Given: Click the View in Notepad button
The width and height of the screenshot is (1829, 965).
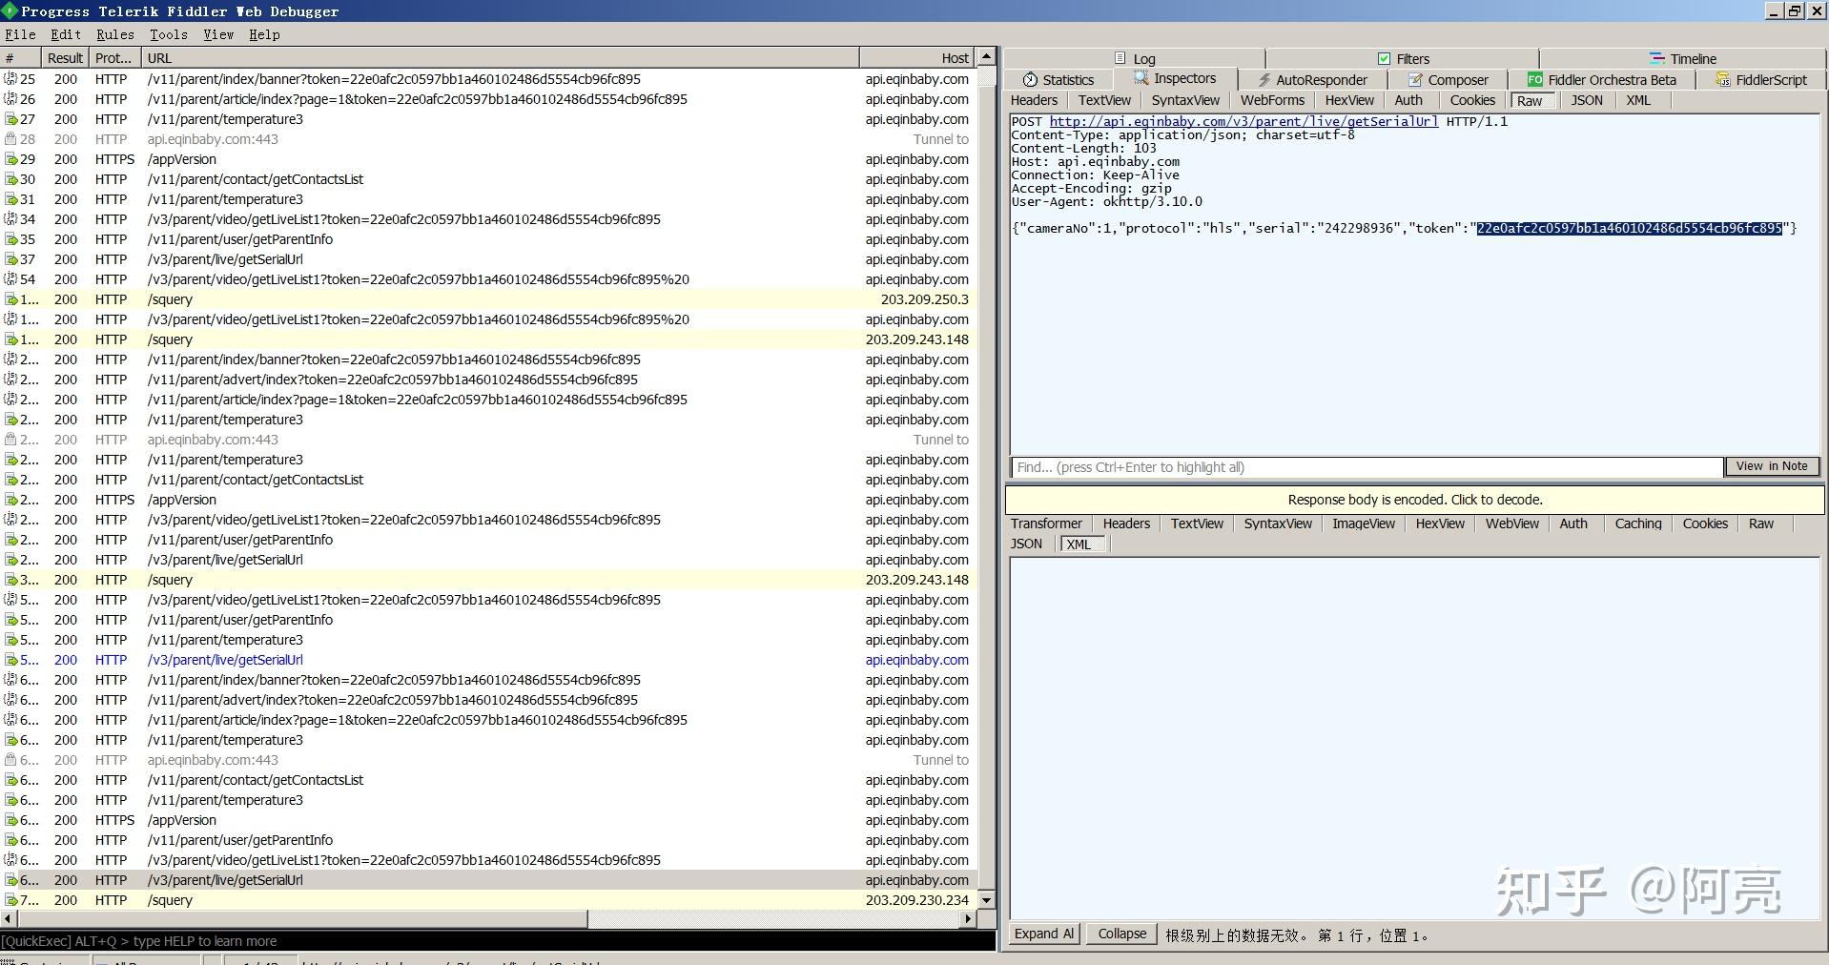Looking at the screenshot, I should click(x=1772, y=466).
